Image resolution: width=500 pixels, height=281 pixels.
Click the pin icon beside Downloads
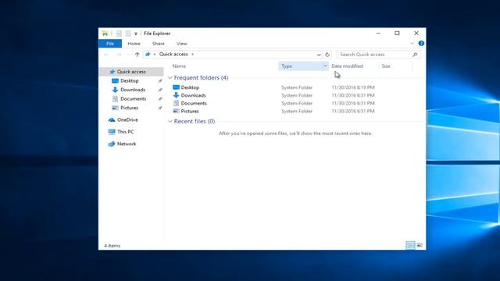point(160,90)
